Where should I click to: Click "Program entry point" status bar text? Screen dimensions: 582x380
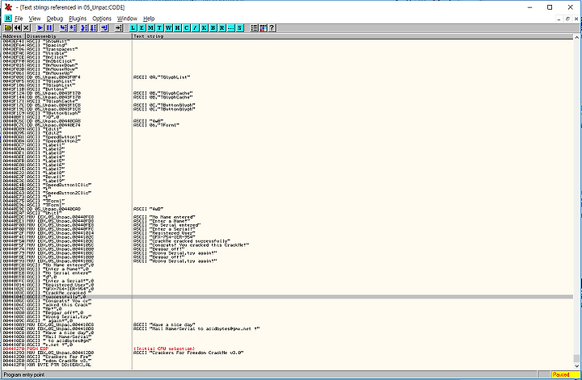(23, 375)
